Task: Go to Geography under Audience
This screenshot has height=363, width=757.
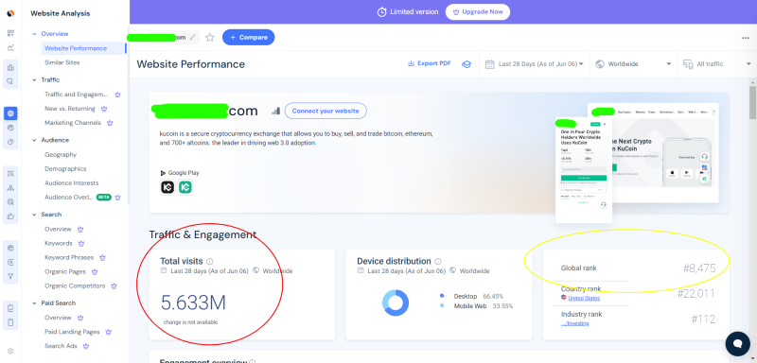Action: (x=61, y=155)
